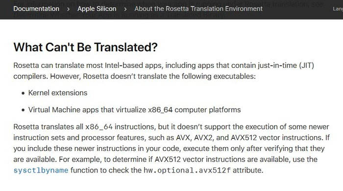Image resolution: width=343 pixels, height=191 pixels.
Task: Click the paragraph starting Rosetta can translate
Action: click(164, 71)
